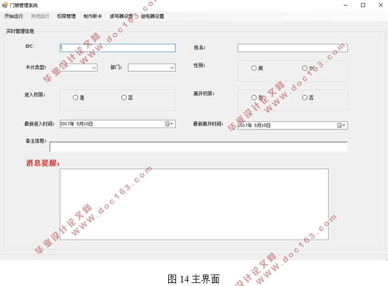Open the 最新离开时间 date picker calendar

click(341, 125)
